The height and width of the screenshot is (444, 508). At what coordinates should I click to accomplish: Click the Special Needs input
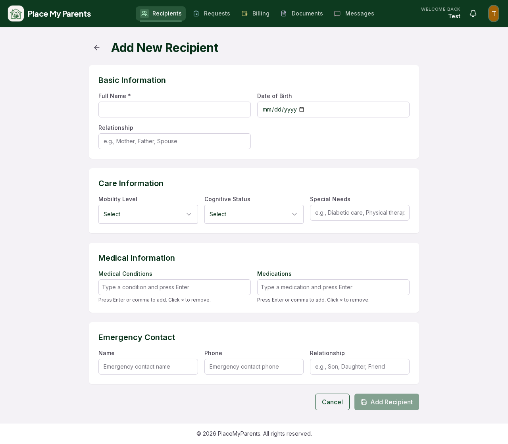[x=360, y=213]
